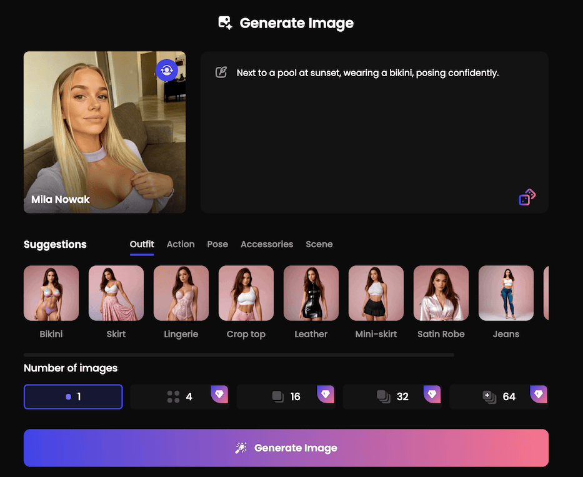
Task: Click the swap model icon on Mila's photo
Action: coord(167,70)
